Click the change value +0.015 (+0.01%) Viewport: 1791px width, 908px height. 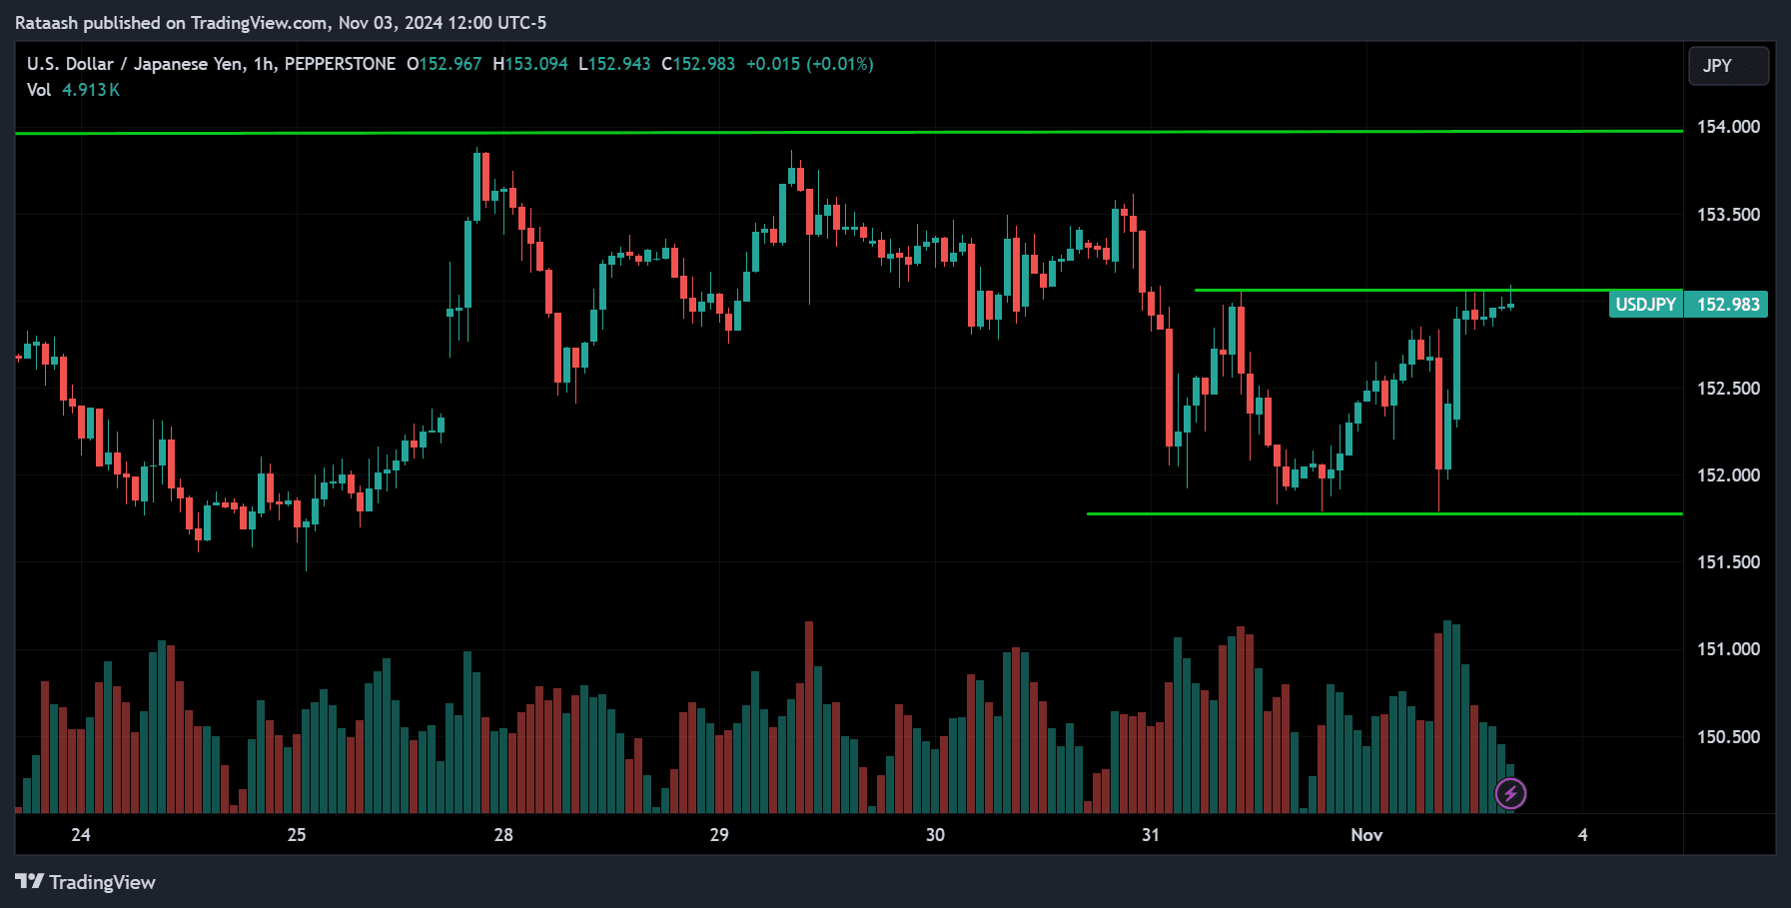pyautogui.click(x=810, y=64)
